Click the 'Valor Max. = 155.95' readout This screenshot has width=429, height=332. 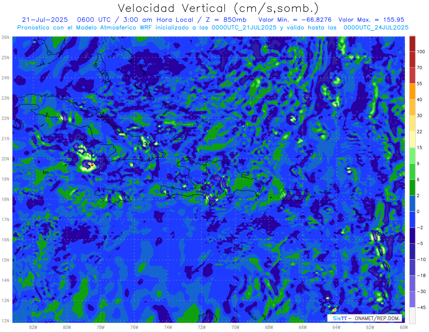pyautogui.click(x=371, y=20)
